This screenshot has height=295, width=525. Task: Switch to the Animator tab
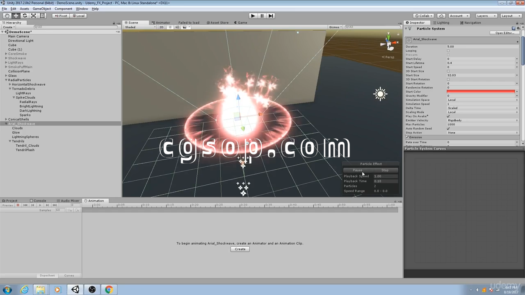click(161, 23)
